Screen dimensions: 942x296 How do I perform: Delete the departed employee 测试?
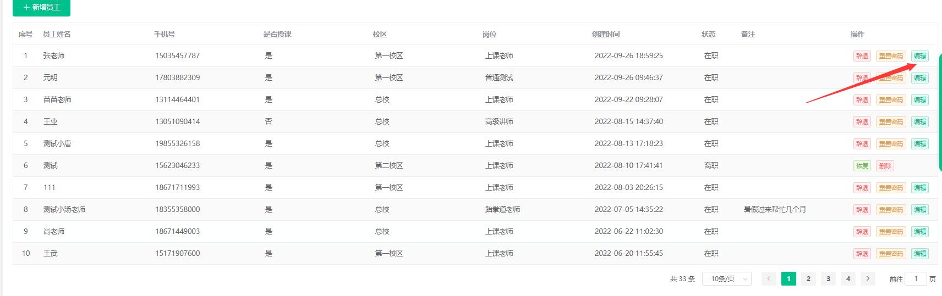[x=885, y=166]
